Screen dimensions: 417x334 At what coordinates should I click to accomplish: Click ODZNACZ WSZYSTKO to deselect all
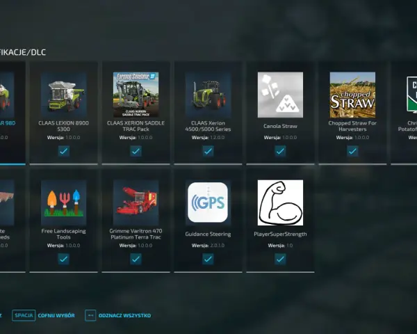tap(124, 316)
